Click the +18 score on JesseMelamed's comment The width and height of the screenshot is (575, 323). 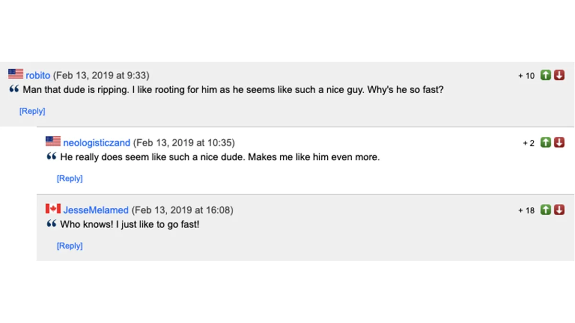click(x=527, y=211)
